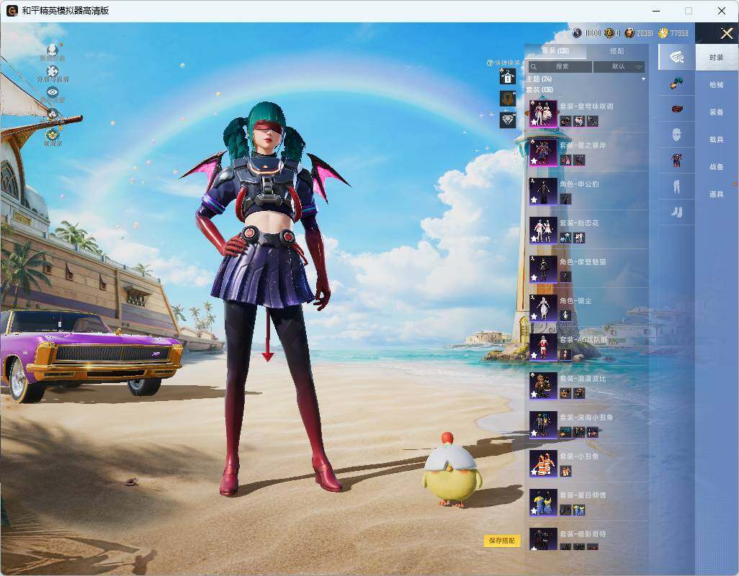This screenshot has height=576, width=739.
Task: Close the wardrobe with the X icon
Action: pyautogui.click(x=726, y=33)
